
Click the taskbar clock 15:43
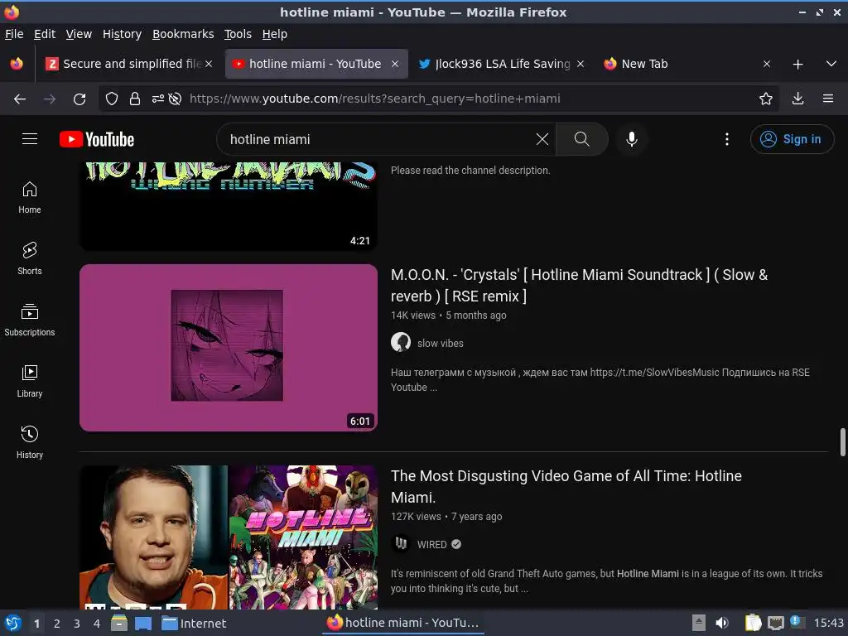pos(828,623)
